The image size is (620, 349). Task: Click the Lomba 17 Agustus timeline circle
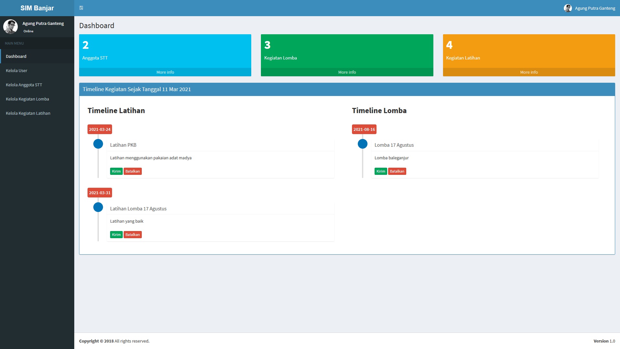coord(363,144)
